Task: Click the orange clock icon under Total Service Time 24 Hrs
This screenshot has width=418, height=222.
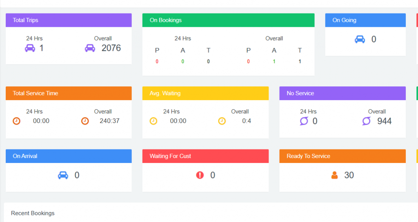Action: [x=16, y=121]
